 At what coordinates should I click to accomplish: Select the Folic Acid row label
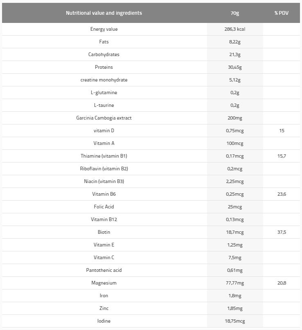pos(104,207)
